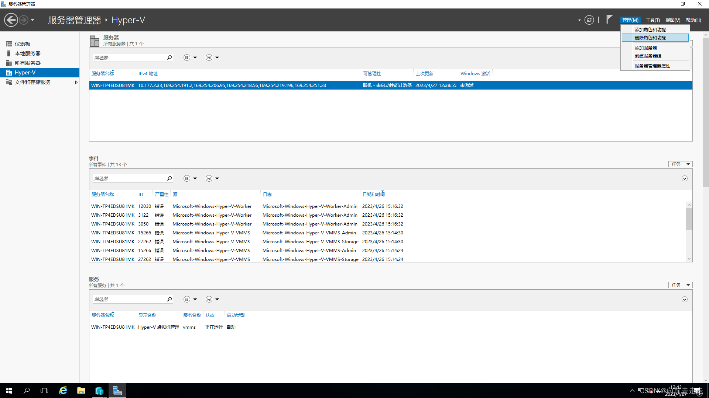The image size is (709, 398).
Task: Open the 本地服务器 sidebar item
Action: [x=28, y=53]
